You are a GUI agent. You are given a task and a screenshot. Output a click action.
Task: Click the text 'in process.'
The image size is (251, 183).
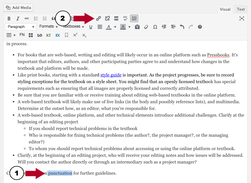pyautogui.click(x=17, y=44)
